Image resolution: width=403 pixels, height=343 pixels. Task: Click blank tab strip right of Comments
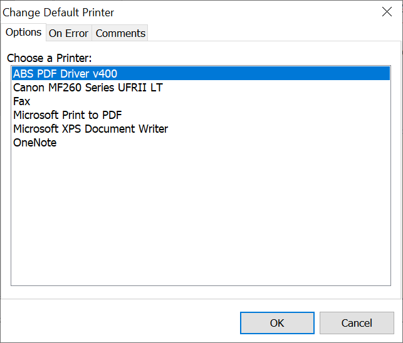pos(270,33)
